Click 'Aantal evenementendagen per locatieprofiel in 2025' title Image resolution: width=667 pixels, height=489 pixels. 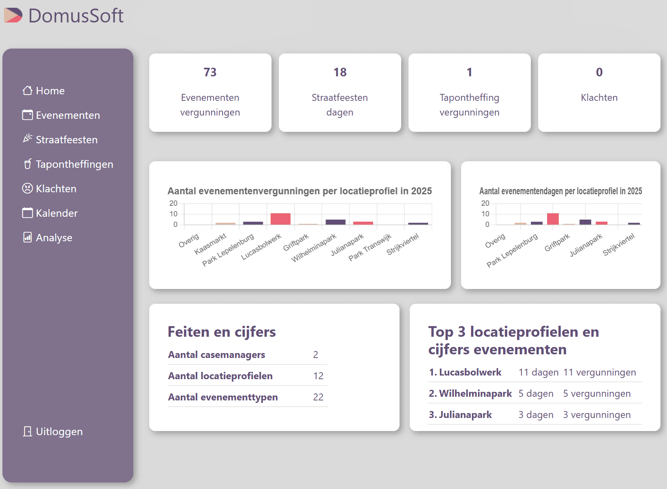[561, 191]
